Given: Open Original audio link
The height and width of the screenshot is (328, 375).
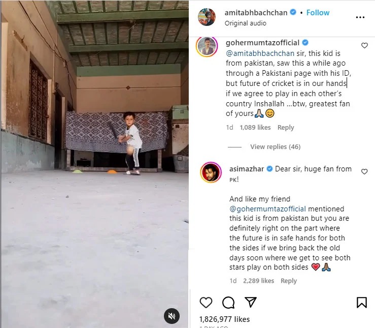Looking at the screenshot, I should click(x=246, y=23).
